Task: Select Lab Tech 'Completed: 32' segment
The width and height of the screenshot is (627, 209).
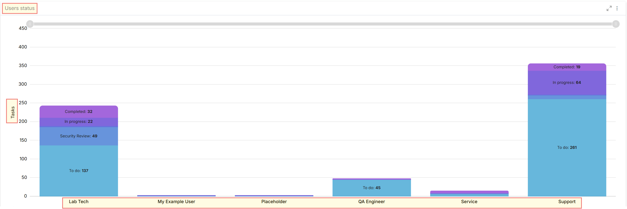Action: [79, 112]
